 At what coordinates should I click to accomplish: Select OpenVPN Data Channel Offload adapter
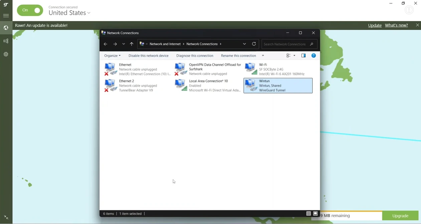208,69
